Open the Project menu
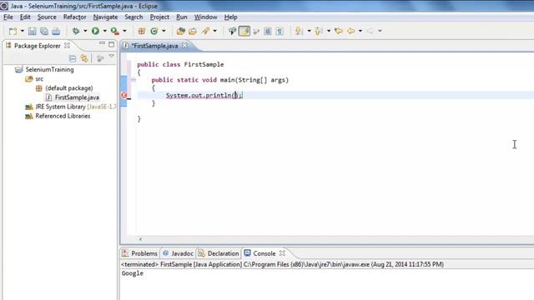This screenshot has height=300, width=534. point(159,17)
